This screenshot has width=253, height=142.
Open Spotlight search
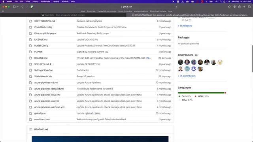(221, 2)
